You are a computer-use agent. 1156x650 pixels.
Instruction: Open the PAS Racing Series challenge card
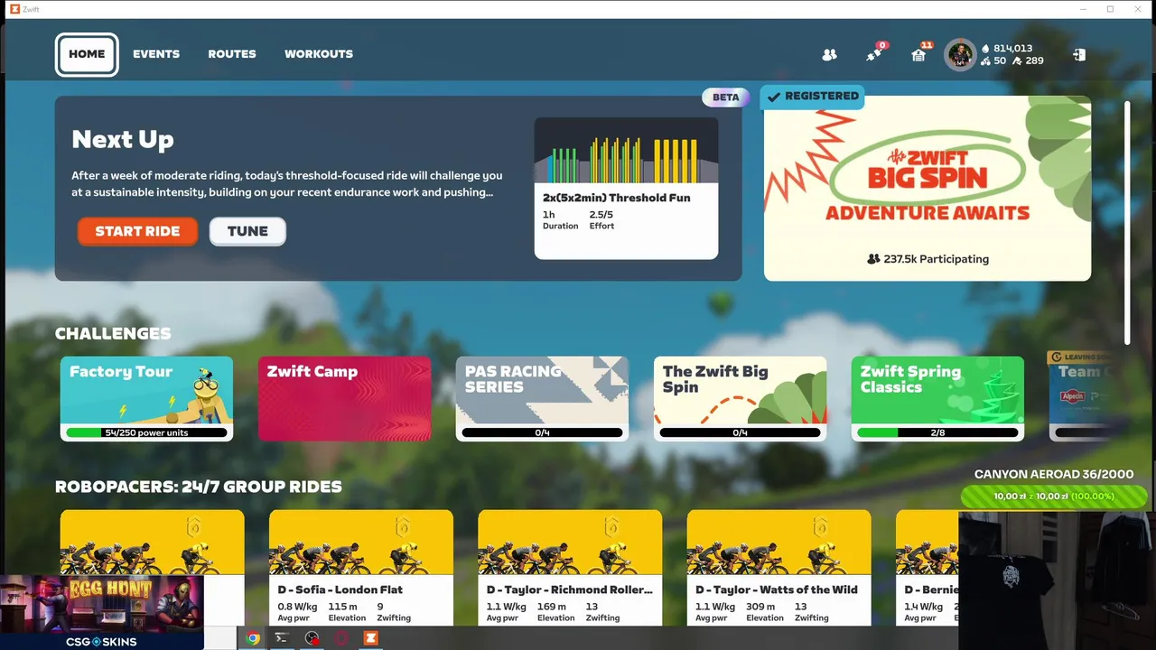click(542, 398)
